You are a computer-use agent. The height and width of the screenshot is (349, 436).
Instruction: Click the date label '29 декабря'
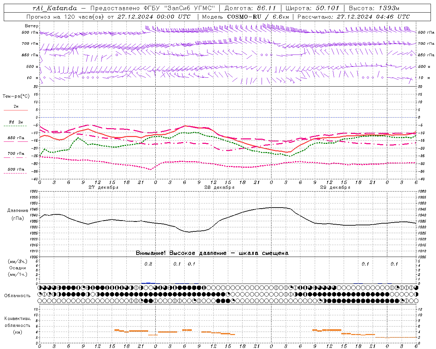pyautogui.click(x=335, y=187)
